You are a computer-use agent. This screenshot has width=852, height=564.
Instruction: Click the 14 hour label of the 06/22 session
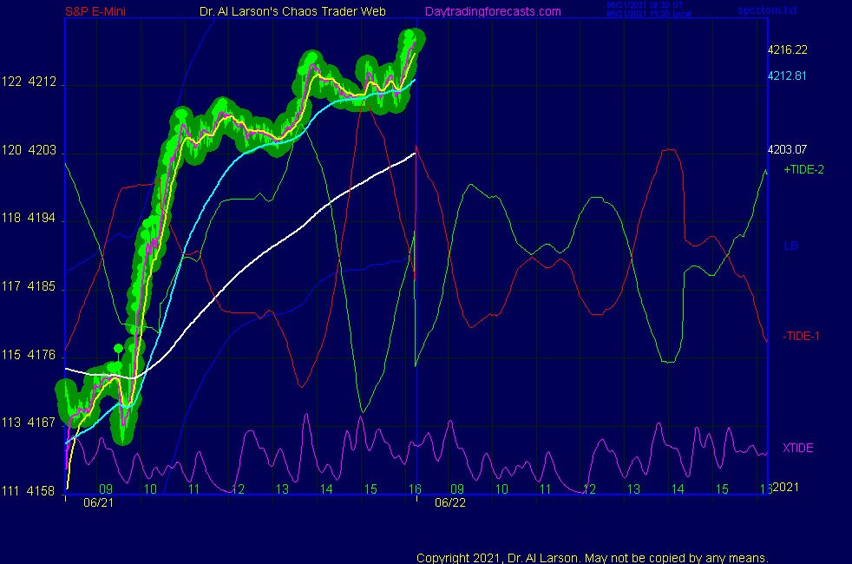coord(678,489)
